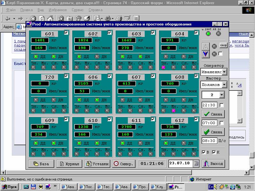Click the Выход button
Image resolution: width=255 pixels, height=191 pixels.
213,164
